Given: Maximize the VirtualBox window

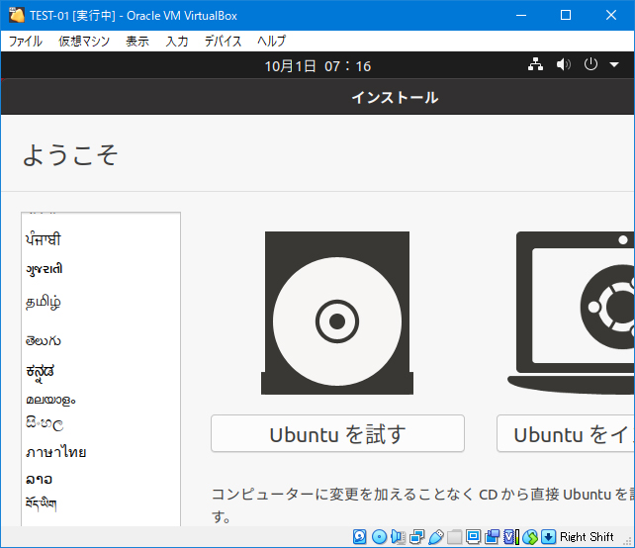Looking at the screenshot, I should (566, 15).
